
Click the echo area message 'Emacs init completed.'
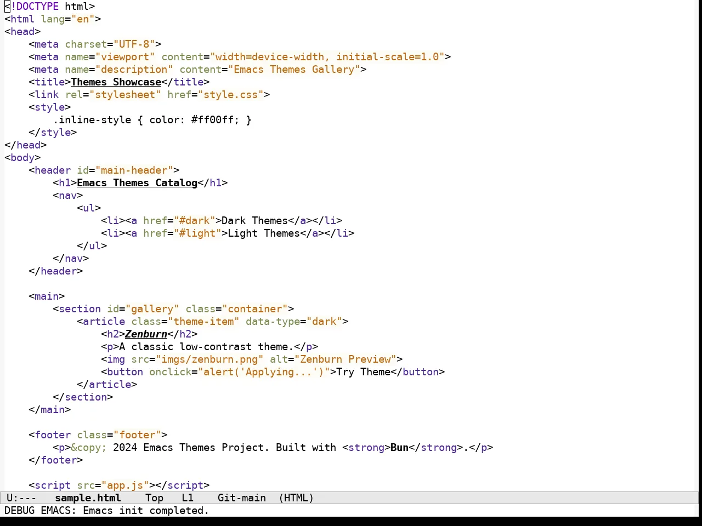[146, 511]
